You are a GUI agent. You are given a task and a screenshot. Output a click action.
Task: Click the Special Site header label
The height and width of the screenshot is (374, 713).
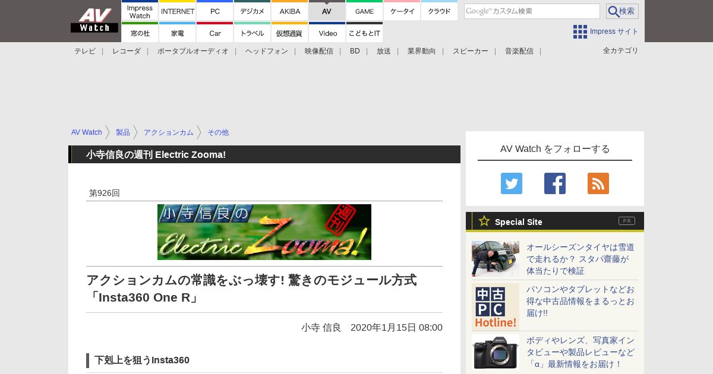(x=519, y=221)
